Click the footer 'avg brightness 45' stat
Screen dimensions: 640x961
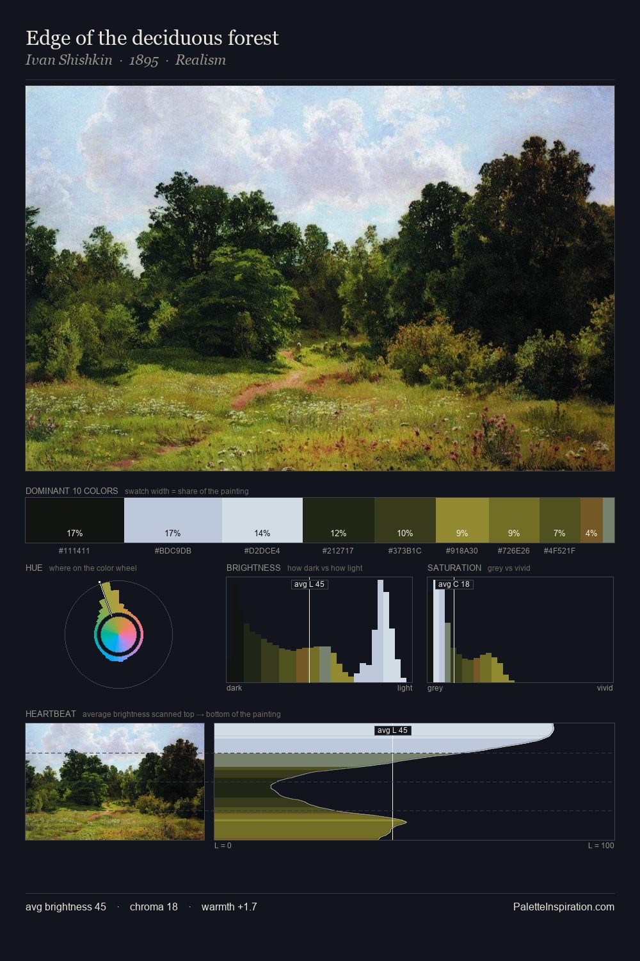[x=66, y=907]
